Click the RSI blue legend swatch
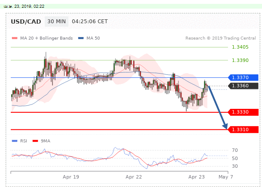The image size is (262, 188). tap(15, 141)
